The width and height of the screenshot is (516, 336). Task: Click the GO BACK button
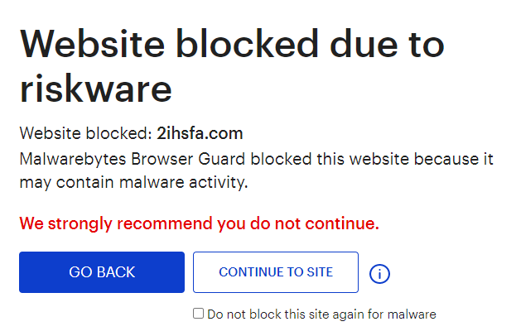coord(102,272)
